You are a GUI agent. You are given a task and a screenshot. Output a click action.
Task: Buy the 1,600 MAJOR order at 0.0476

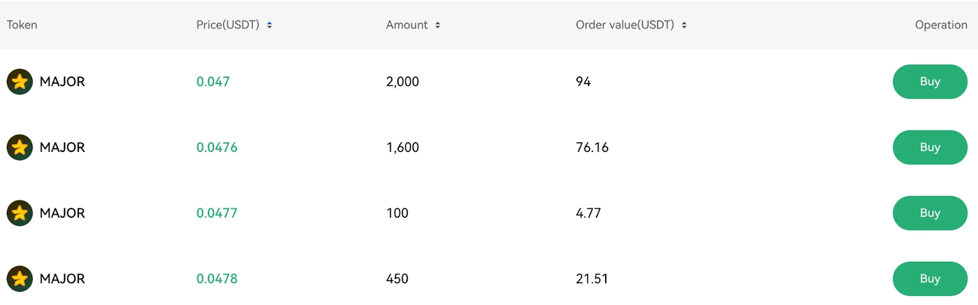(x=930, y=148)
